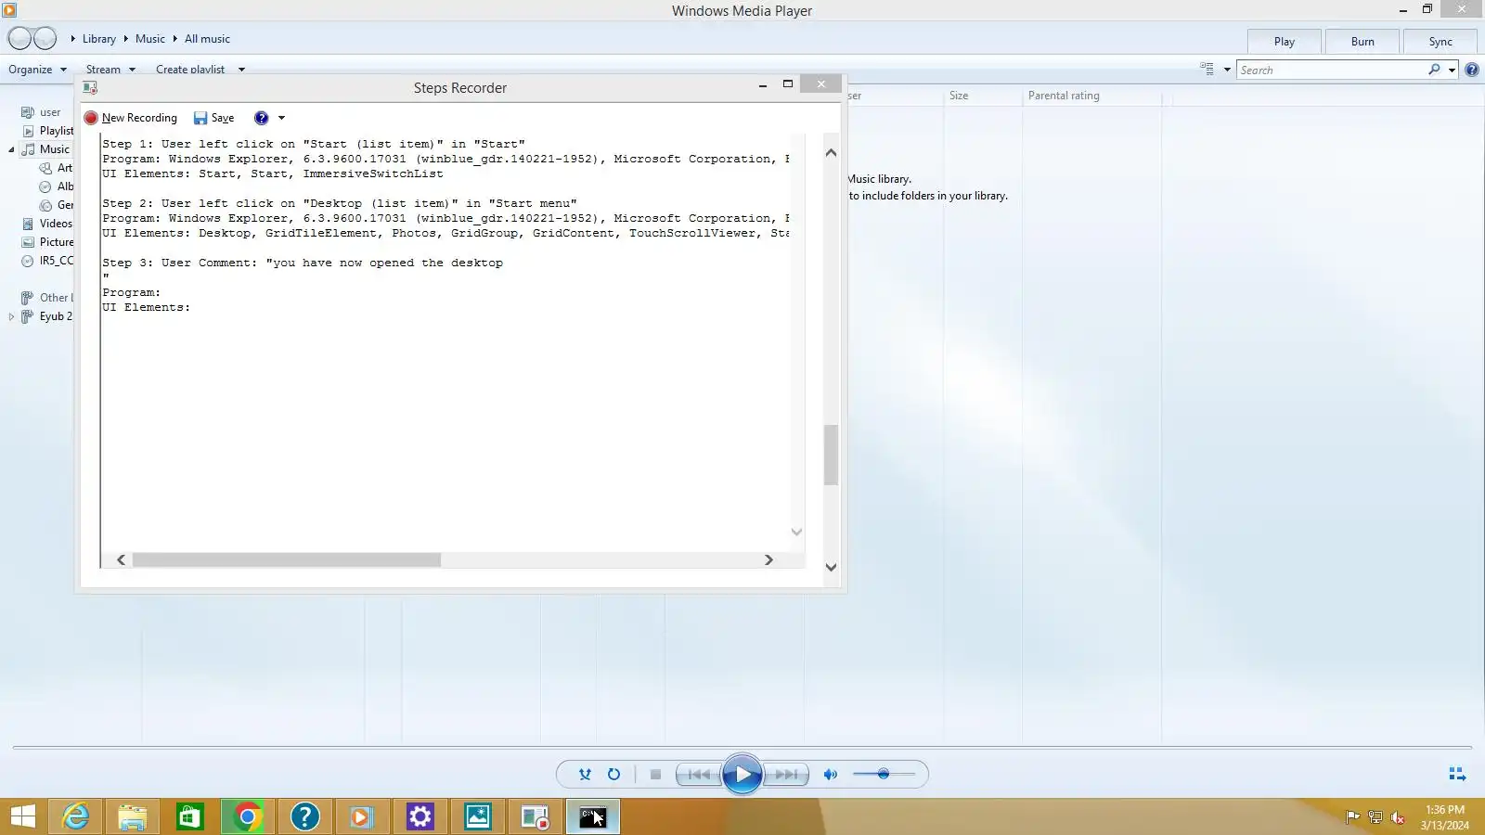The height and width of the screenshot is (835, 1485).
Task: Select Music in the navigation pane
Action: pos(54,149)
